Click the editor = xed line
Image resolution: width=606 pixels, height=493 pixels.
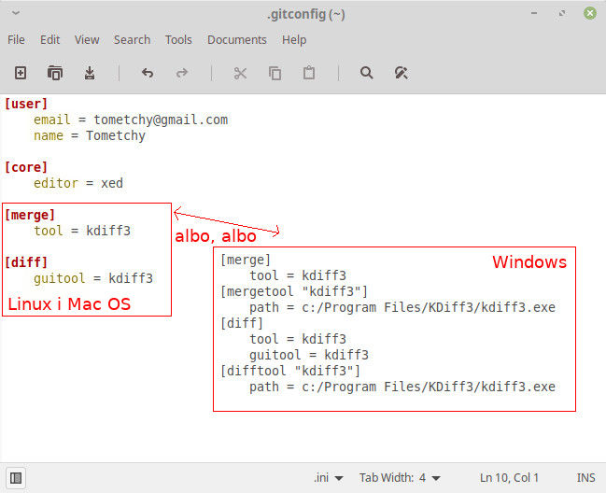(x=78, y=183)
